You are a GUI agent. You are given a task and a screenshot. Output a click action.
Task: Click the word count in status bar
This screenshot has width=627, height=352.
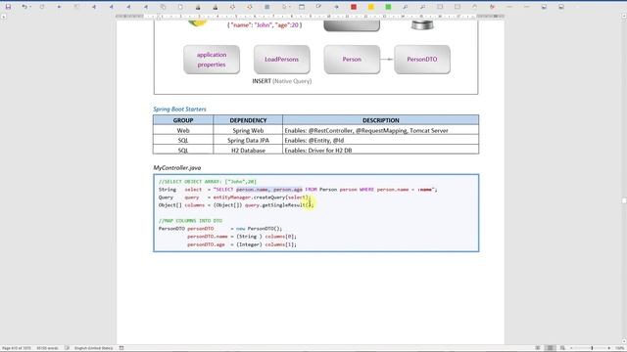tap(47, 348)
